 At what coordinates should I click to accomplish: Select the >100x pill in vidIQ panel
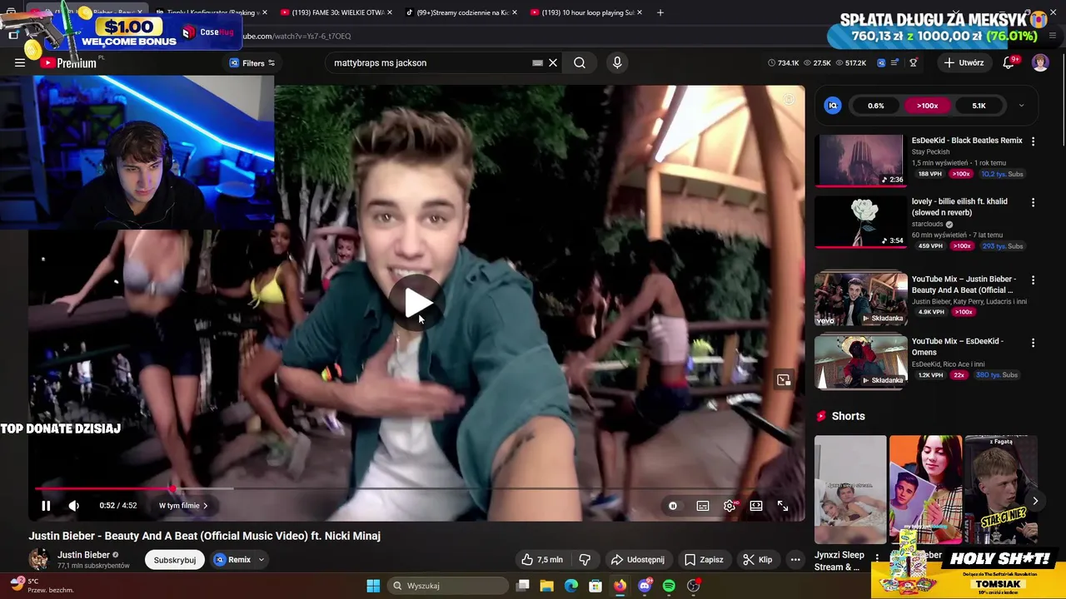coord(927,106)
